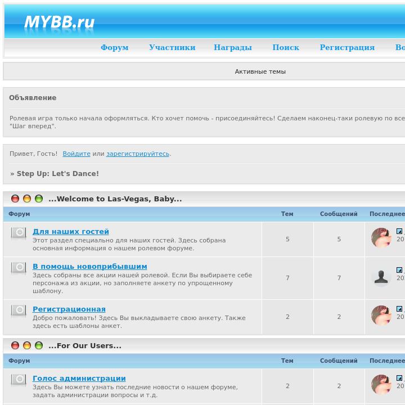This screenshot has width=405, height=405.
Task: Open "Активные темы" link
Action: (x=260, y=71)
